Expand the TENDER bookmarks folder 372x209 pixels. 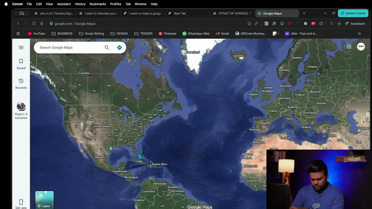click(143, 33)
